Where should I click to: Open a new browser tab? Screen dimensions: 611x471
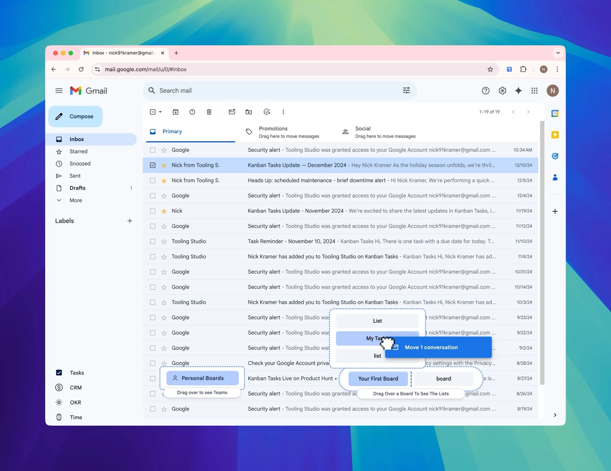(x=176, y=53)
